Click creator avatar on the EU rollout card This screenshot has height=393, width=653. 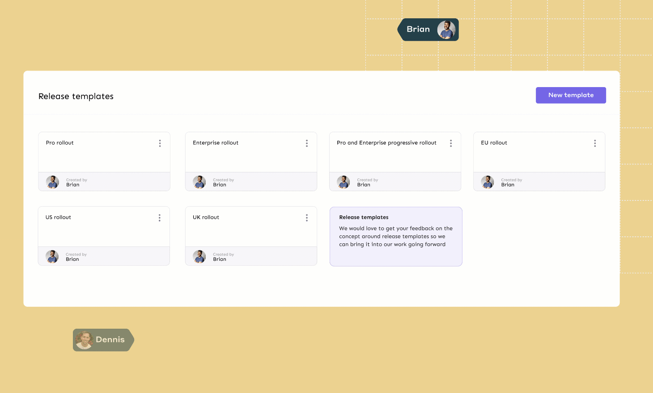488,182
